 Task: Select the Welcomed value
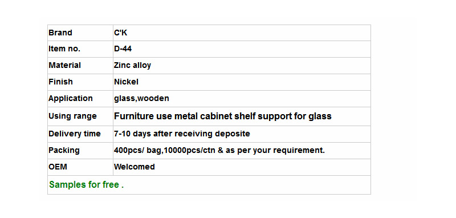coord(135,167)
